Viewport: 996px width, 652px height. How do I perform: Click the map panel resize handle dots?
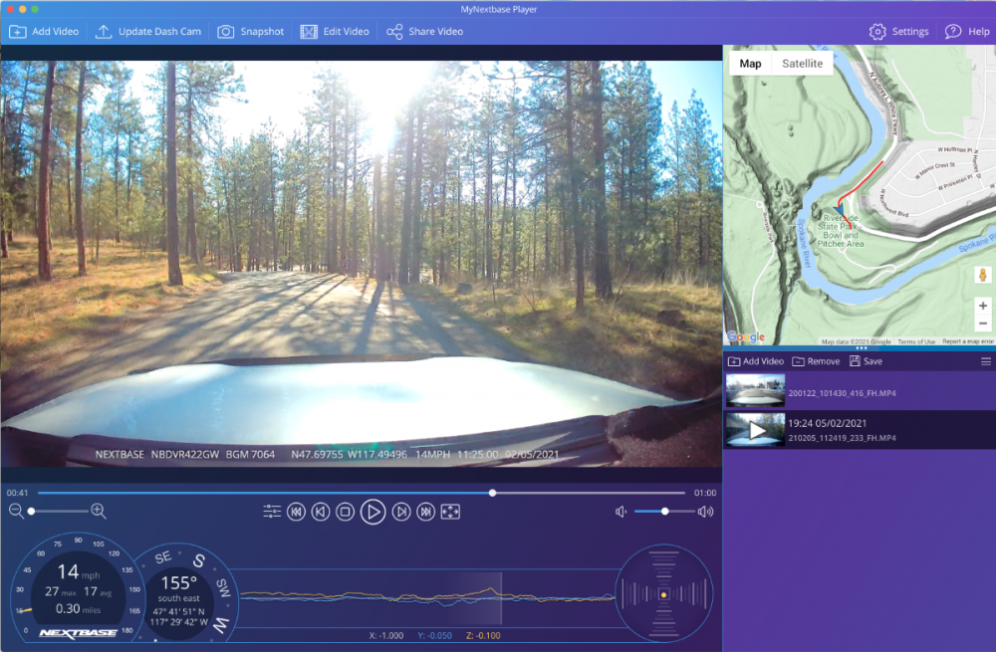pyautogui.click(x=861, y=348)
